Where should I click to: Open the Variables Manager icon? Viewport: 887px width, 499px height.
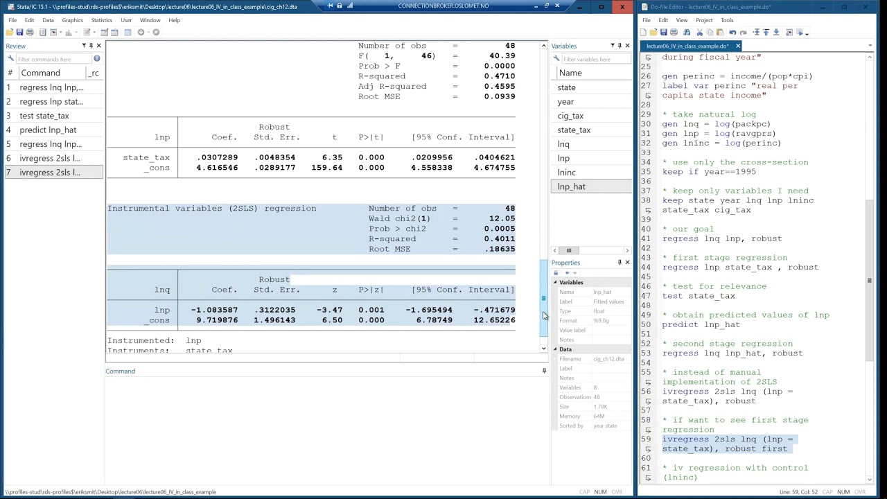pos(128,32)
